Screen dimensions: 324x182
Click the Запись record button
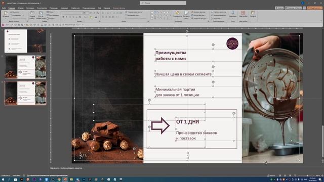click(x=279, y=8)
